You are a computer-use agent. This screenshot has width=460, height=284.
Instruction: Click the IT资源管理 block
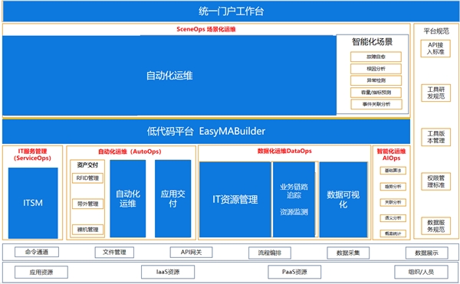pos(235,200)
